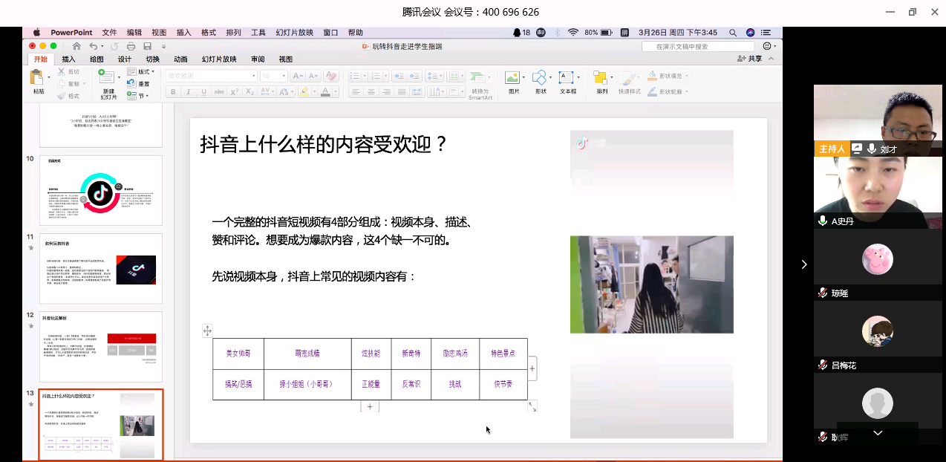Screen dimensions: 946x462
Task: Click the Text Box (文本框) icon
Action: click(567, 78)
